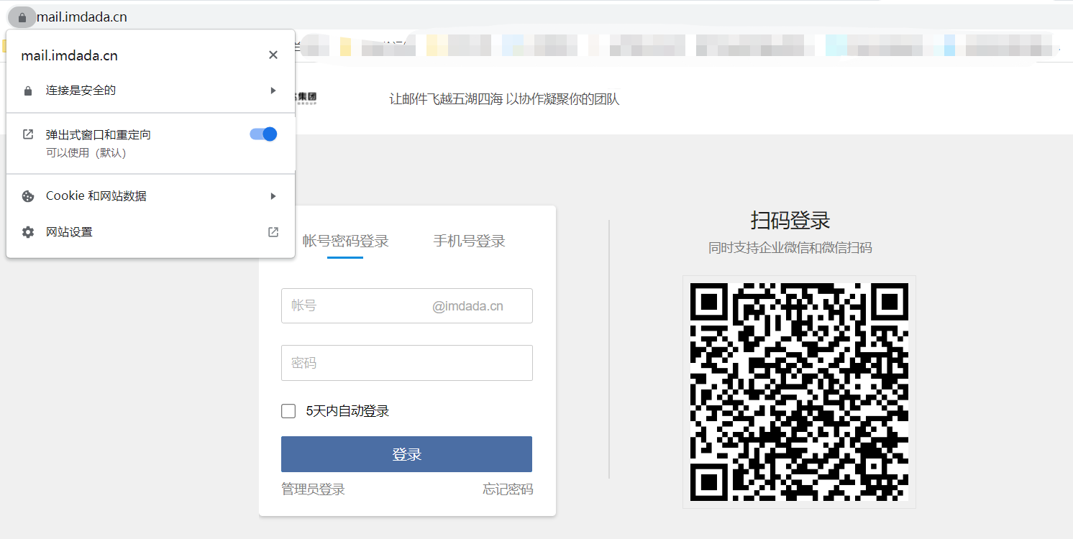Open the 网站设置 external link icon
Screen dimensions: 1073x539
pos(273,232)
